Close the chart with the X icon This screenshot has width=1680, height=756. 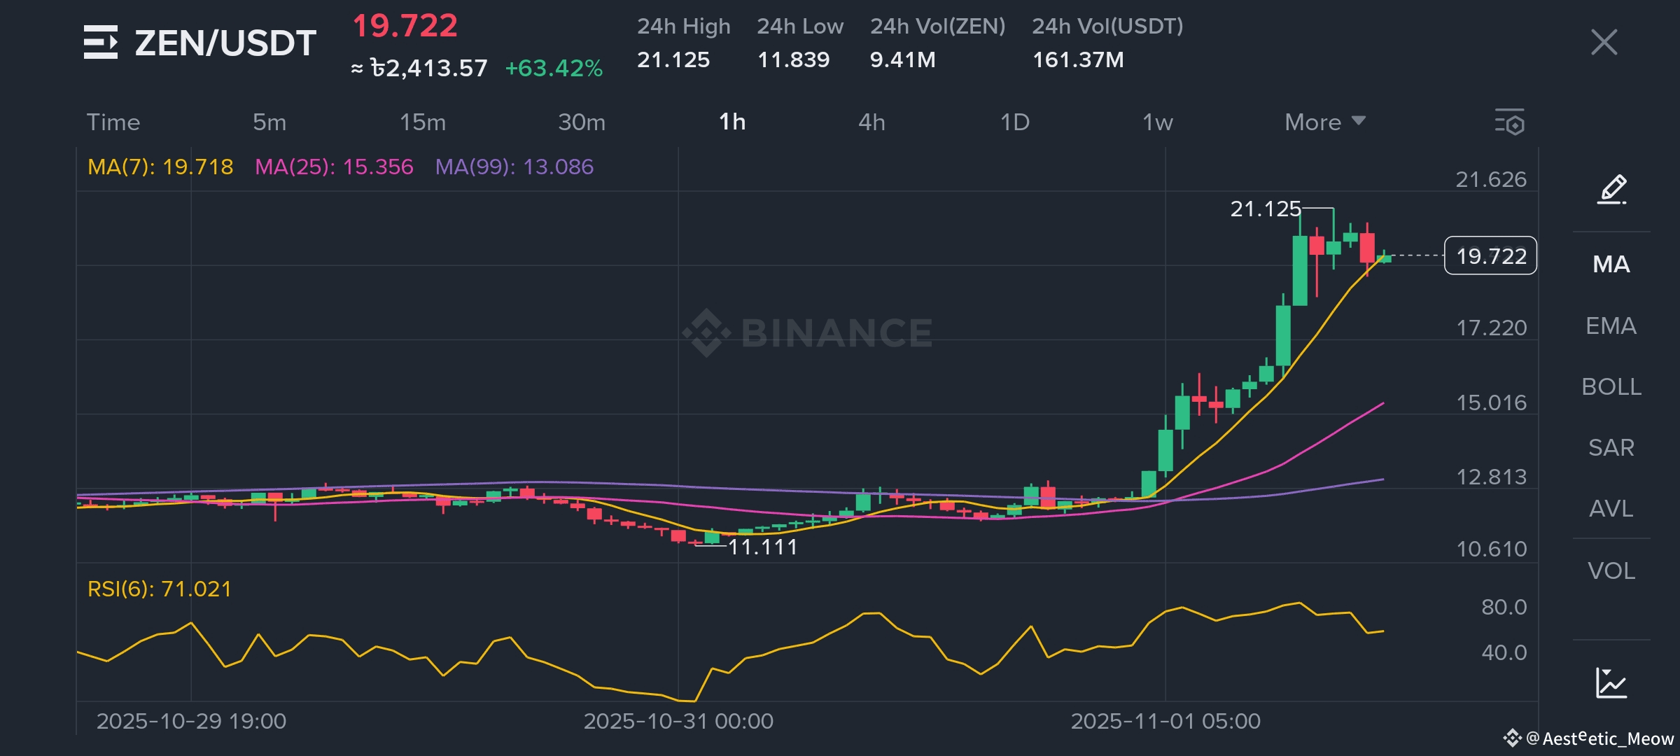(1604, 42)
